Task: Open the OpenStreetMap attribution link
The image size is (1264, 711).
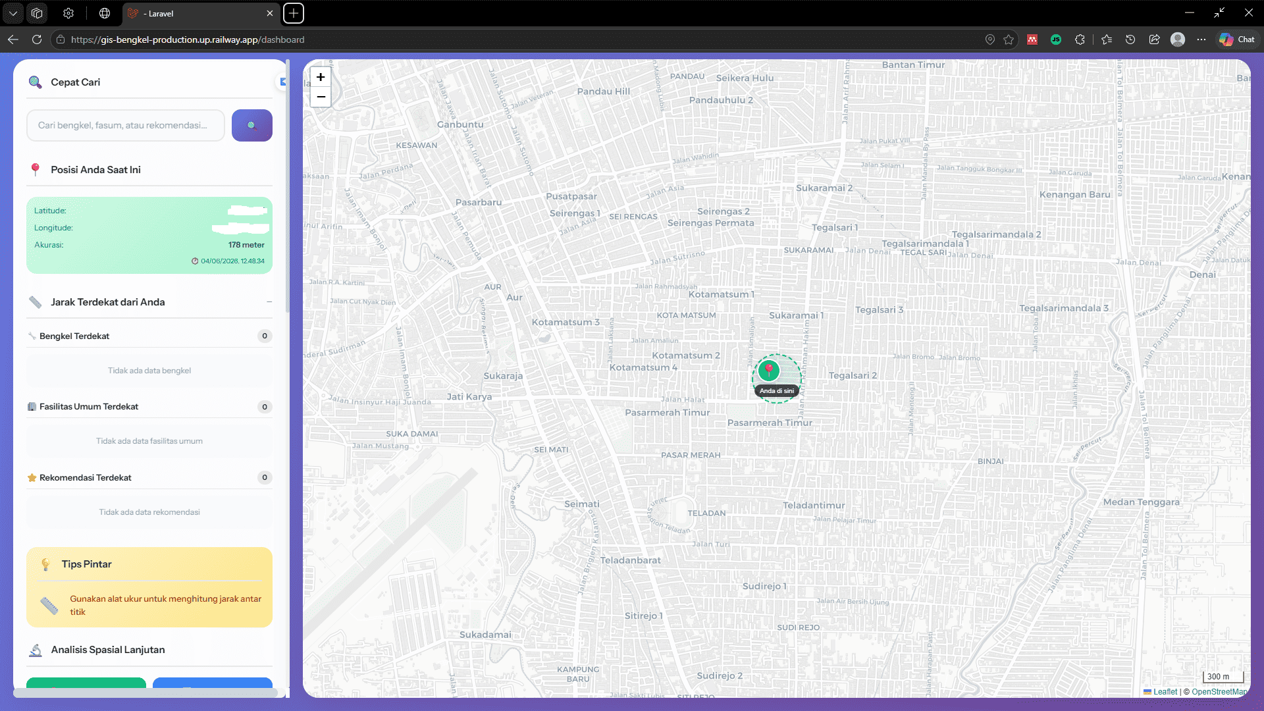Action: click(1219, 692)
